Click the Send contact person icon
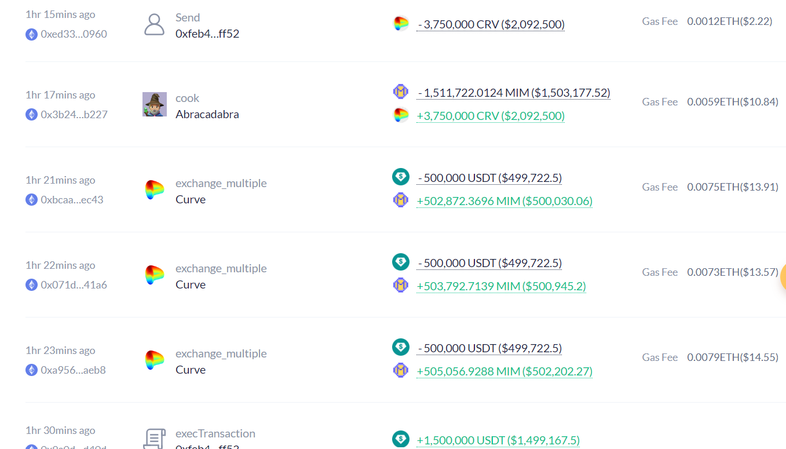 154,24
